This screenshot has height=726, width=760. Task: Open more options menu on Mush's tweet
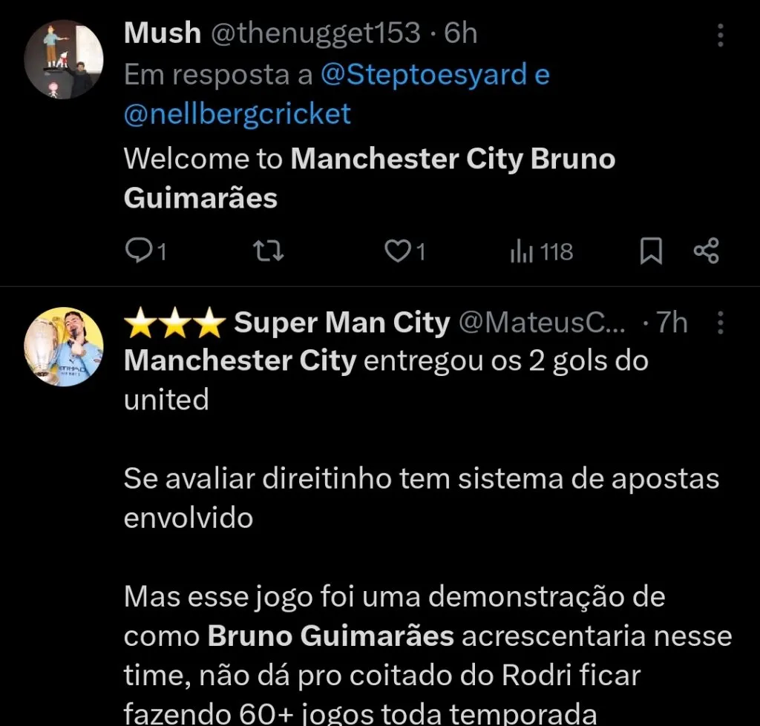(720, 36)
